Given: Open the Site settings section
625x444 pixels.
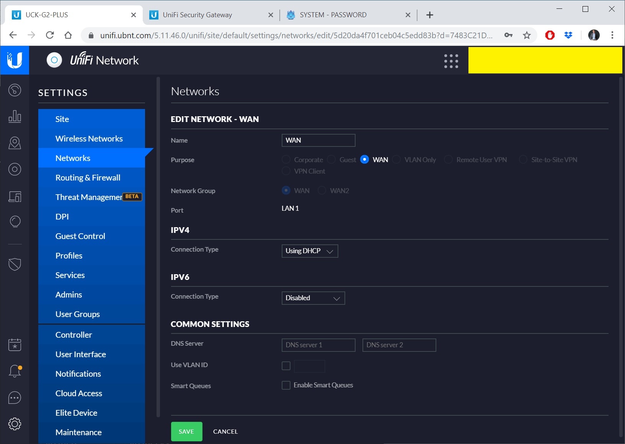Looking at the screenshot, I should click(91, 119).
